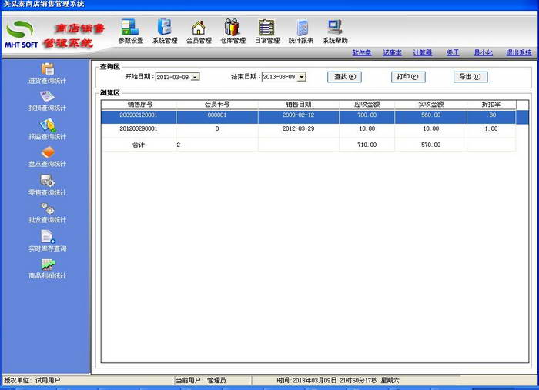Click the 导出(O) button

470,77
